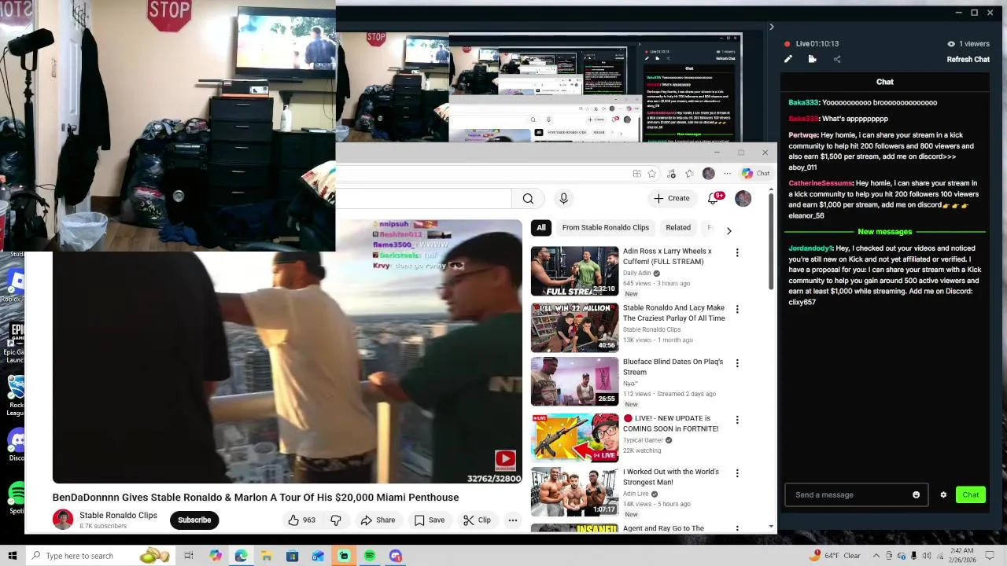The image size is (1007, 566).
Task: Show hidden system tray icons
Action: pyautogui.click(x=876, y=556)
